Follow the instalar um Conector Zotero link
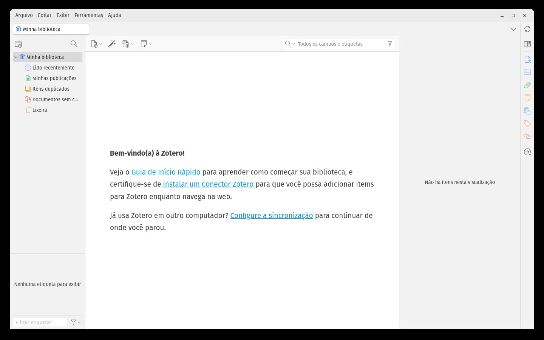Viewport: 544px width, 340px height. click(209, 184)
